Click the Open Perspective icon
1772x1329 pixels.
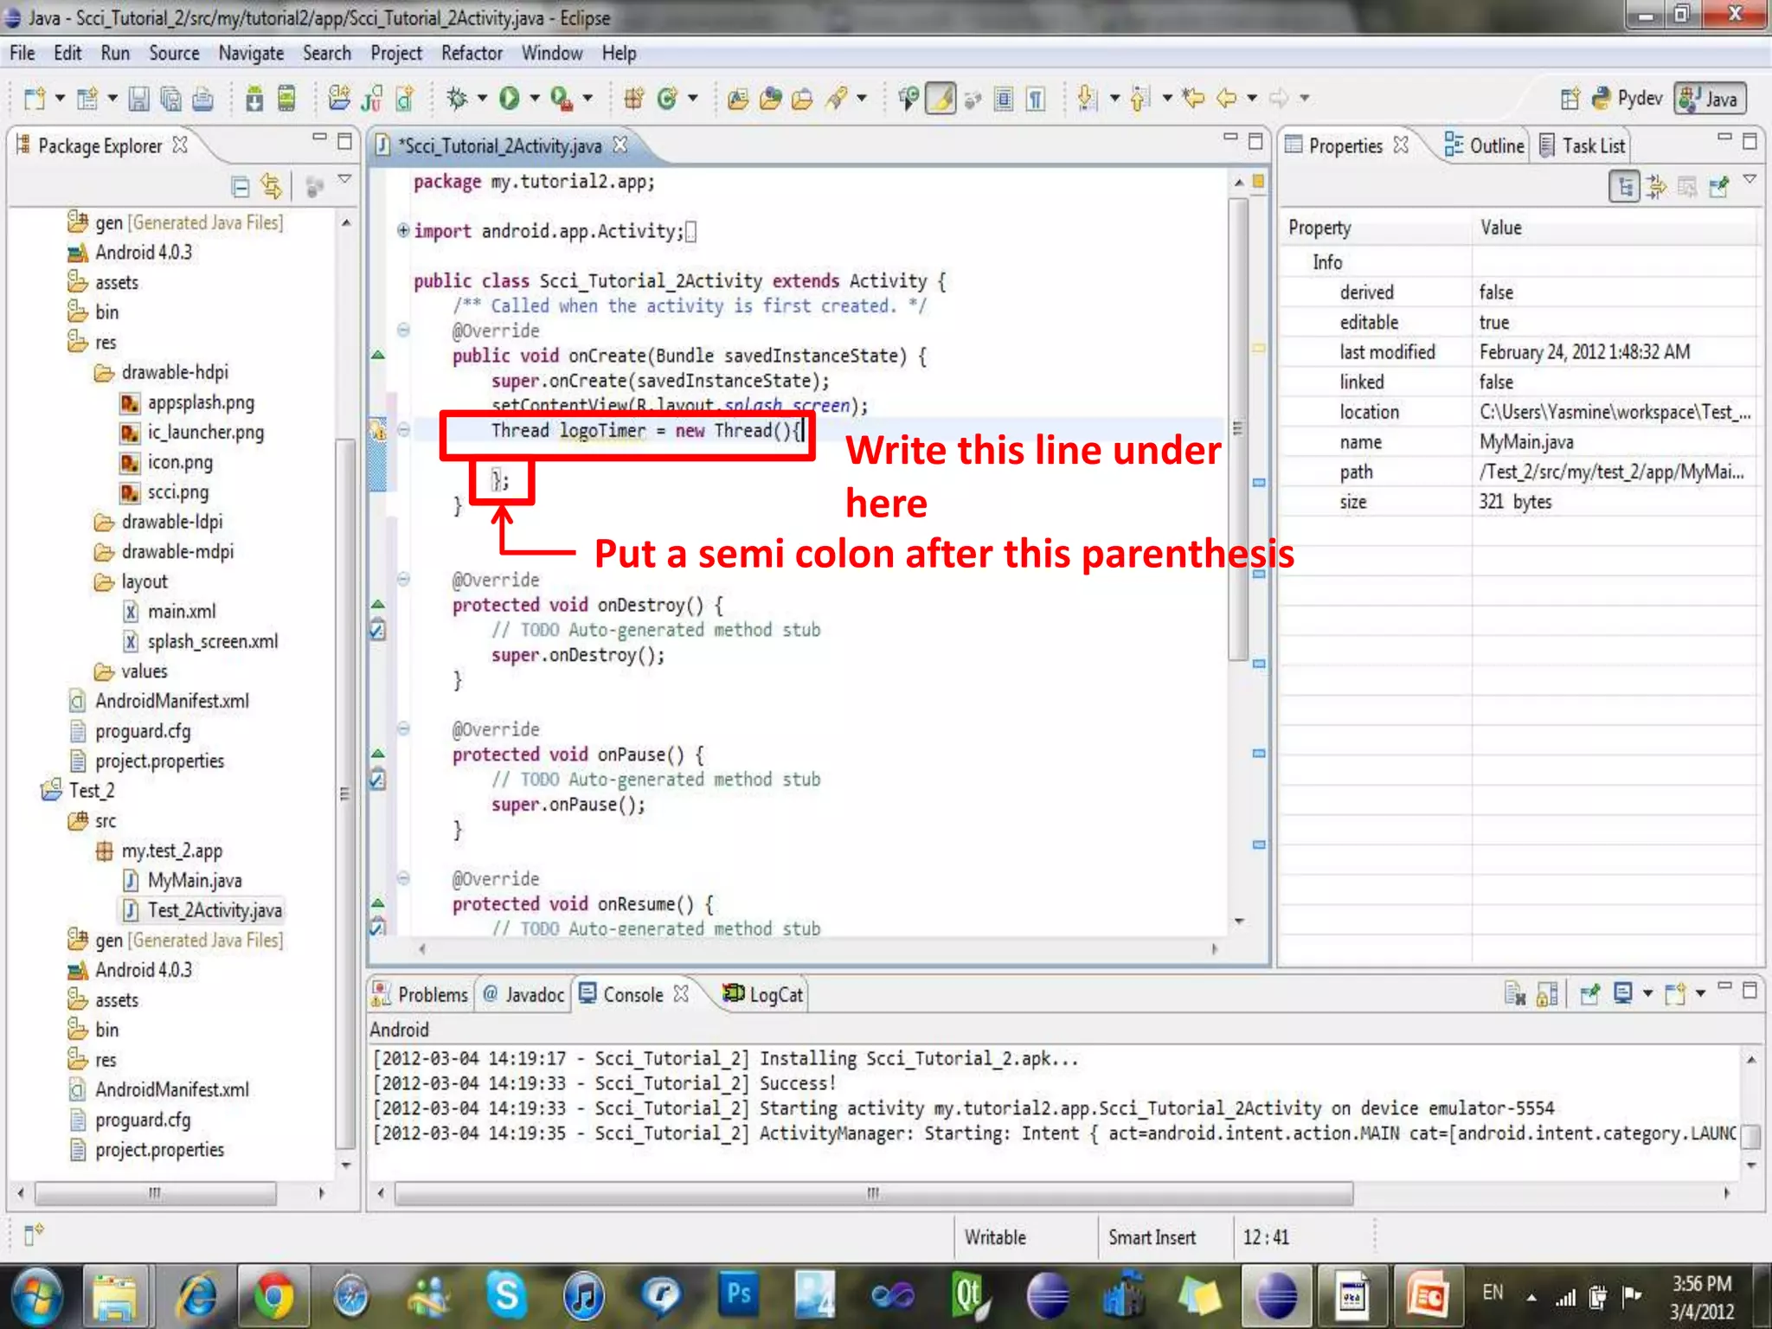1570,99
